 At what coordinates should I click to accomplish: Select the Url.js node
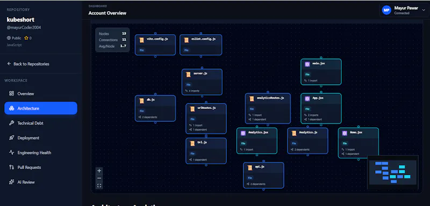click(206, 151)
